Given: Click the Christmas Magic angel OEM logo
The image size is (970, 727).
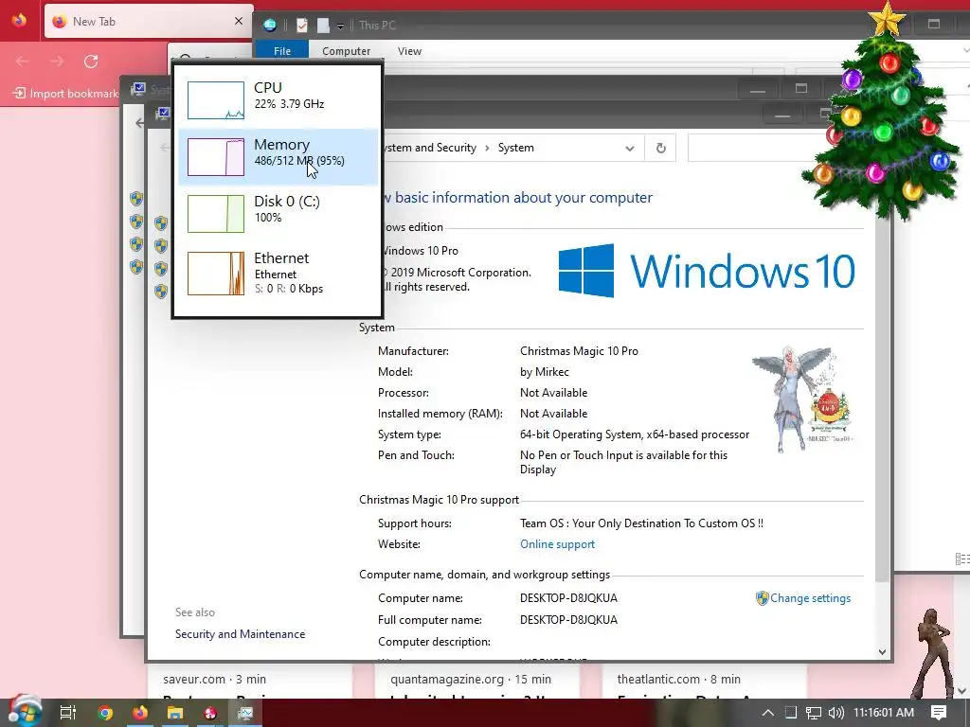Looking at the screenshot, I should (803, 398).
